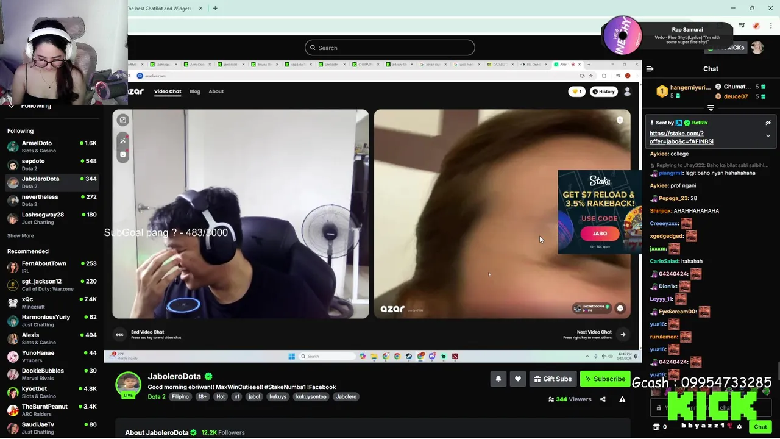
Task: Open sepdoto channel in sidebar
Action: (x=52, y=165)
